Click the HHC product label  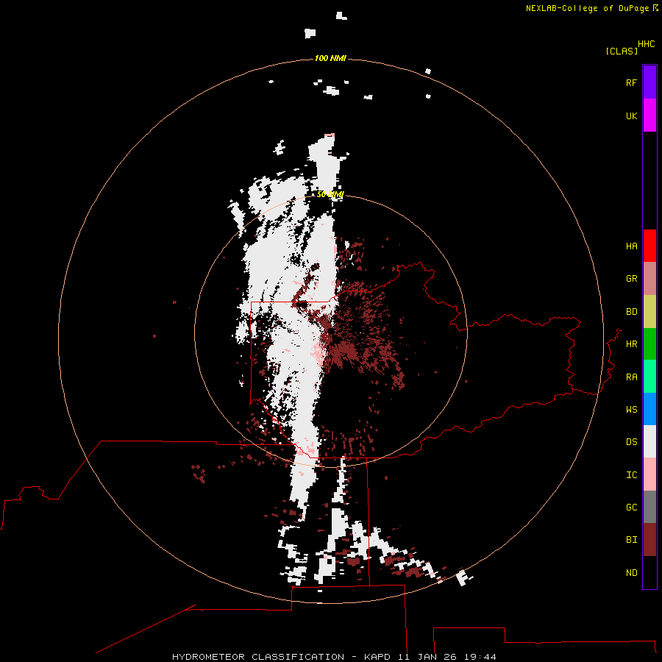[x=647, y=44]
